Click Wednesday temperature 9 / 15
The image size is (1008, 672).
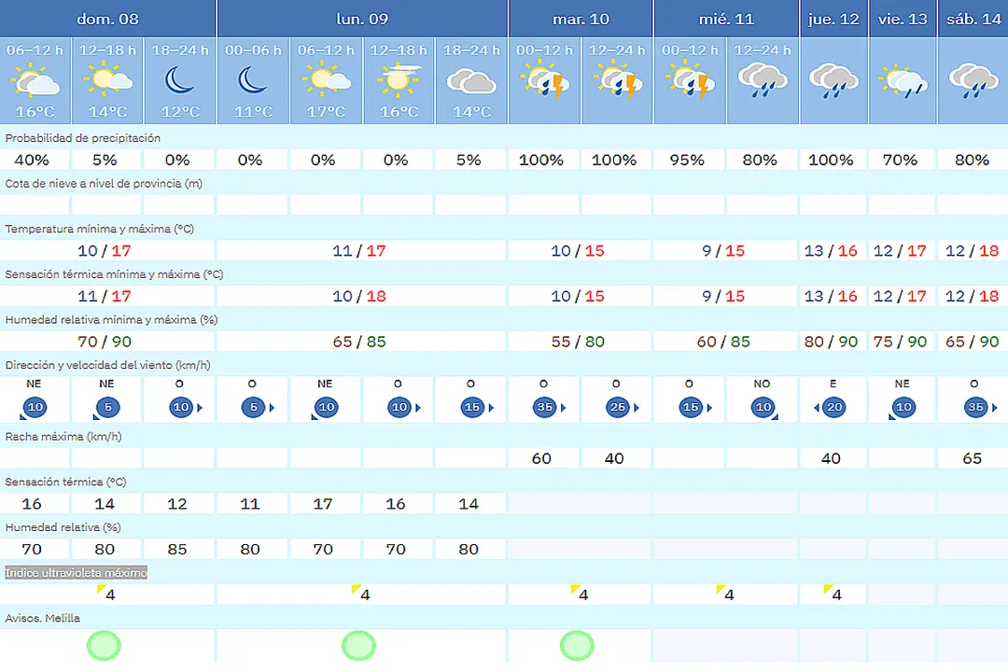723,250
